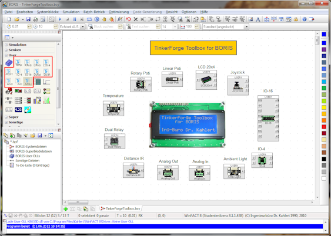The width and height of the screenshot is (331, 236).
Task: Click the green plus icon below the canvas
Action: 66,209
